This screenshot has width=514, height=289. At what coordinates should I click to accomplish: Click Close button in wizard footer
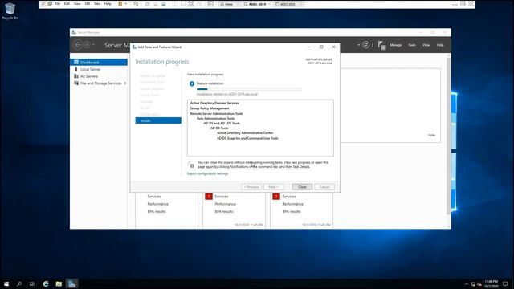pos(302,187)
